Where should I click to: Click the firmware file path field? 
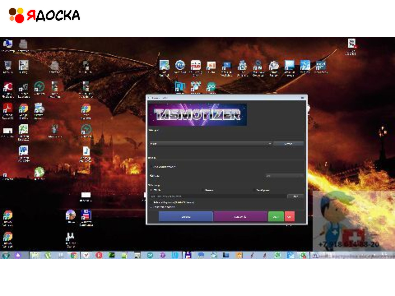pos(218,196)
